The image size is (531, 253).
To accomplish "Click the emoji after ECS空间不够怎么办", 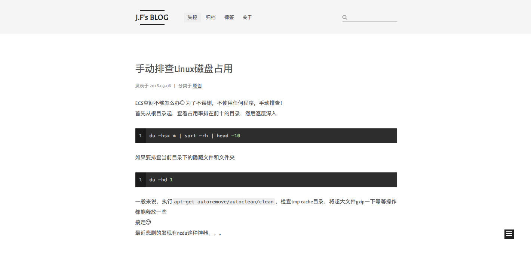I will 182,103.
